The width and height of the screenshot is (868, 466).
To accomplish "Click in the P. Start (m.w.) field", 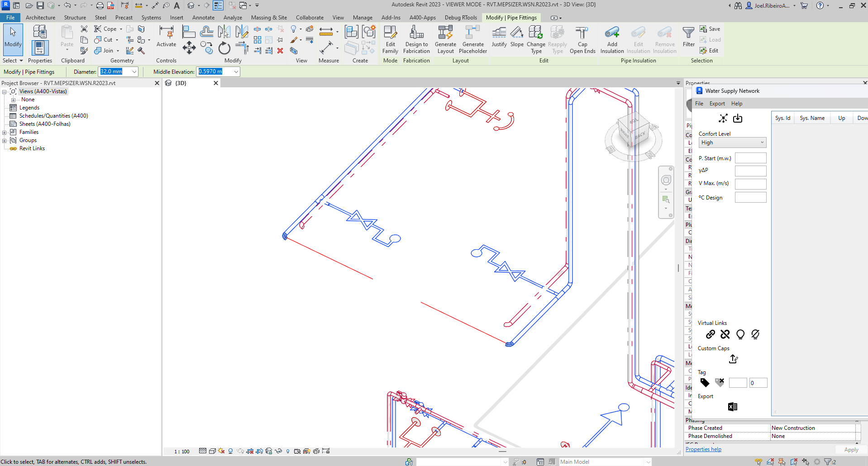I will [750, 158].
